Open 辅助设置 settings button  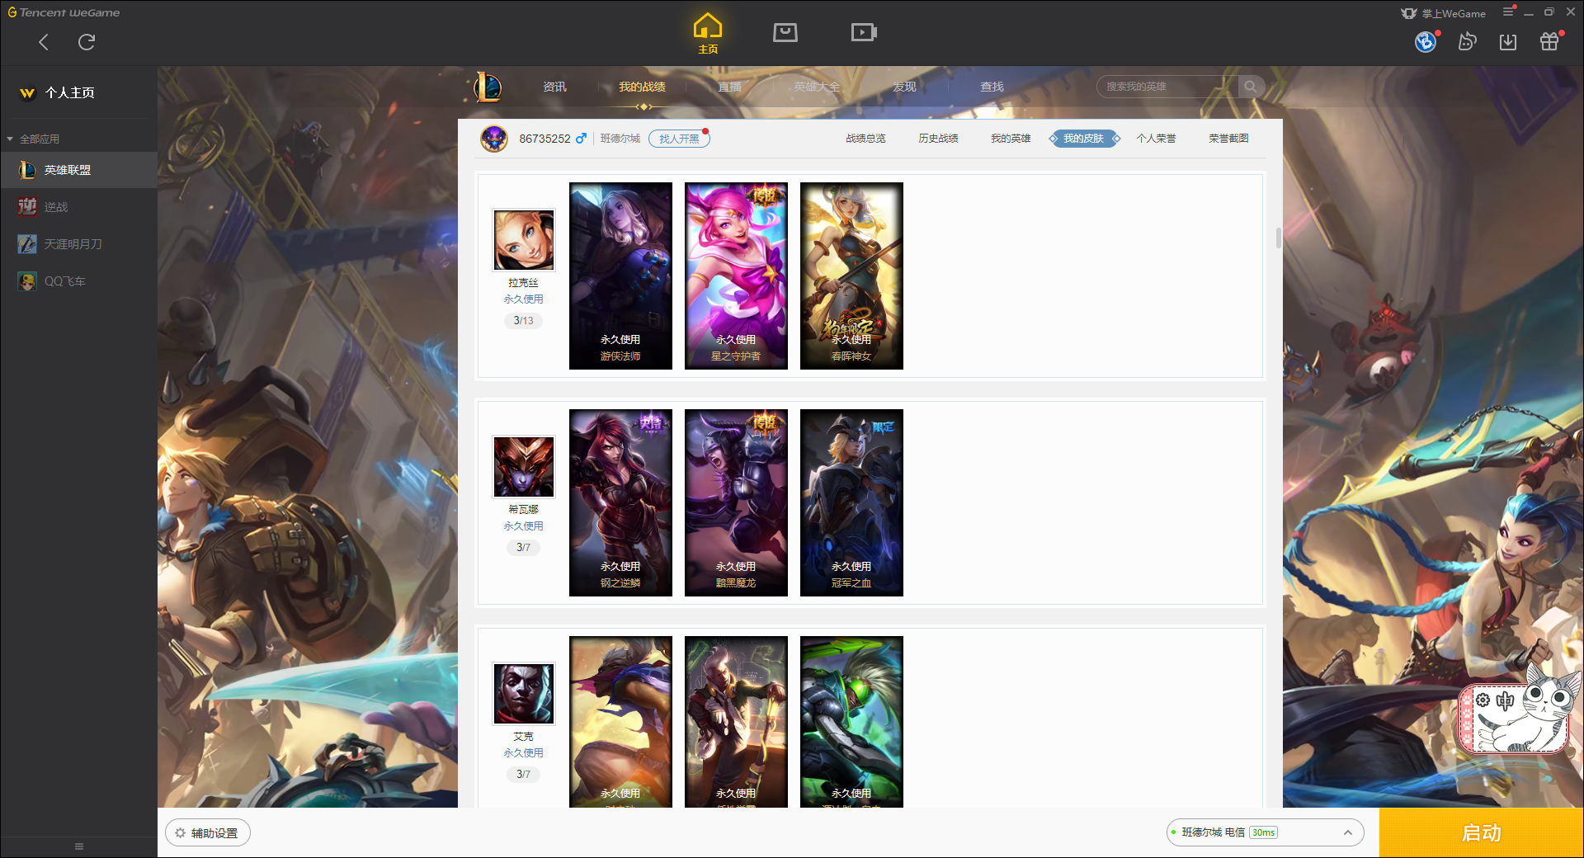coord(208,833)
